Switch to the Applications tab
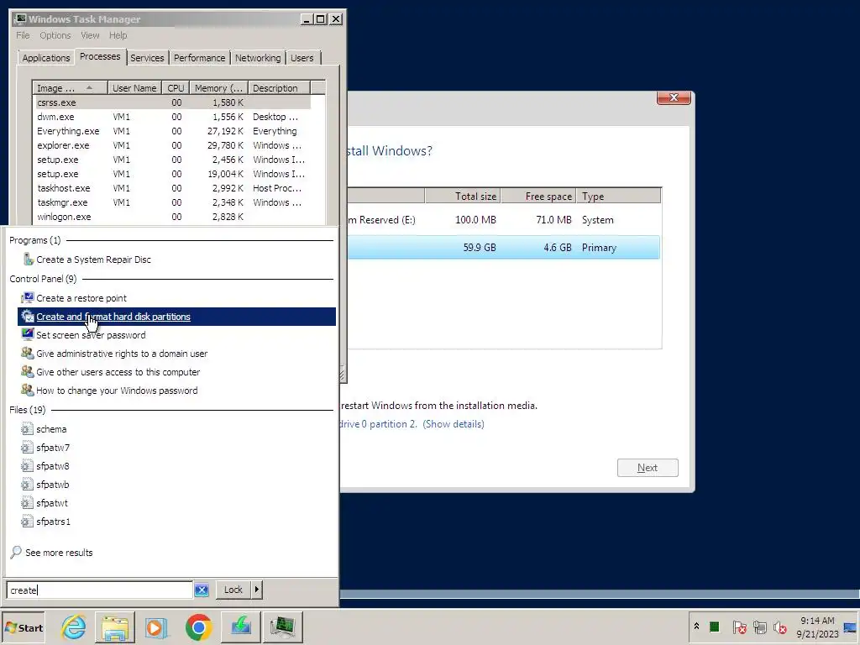Viewport: 860px width, 645px height. click(46, 58)
